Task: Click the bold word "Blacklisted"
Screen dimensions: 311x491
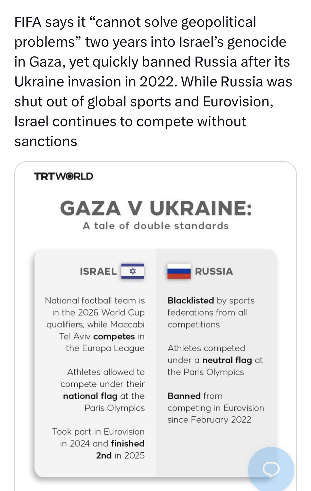Action: pos(191,300)
